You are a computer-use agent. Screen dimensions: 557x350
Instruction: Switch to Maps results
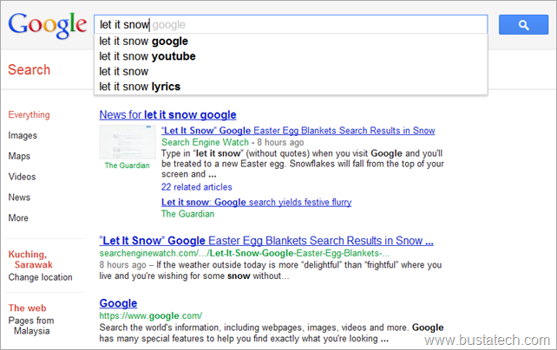[x=19, y=156]
